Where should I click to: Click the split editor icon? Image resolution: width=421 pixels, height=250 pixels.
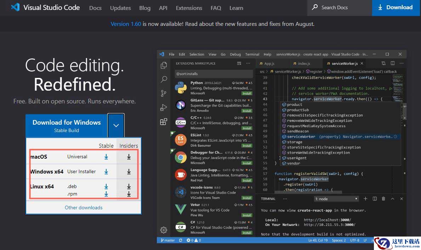tap(393, 63)
